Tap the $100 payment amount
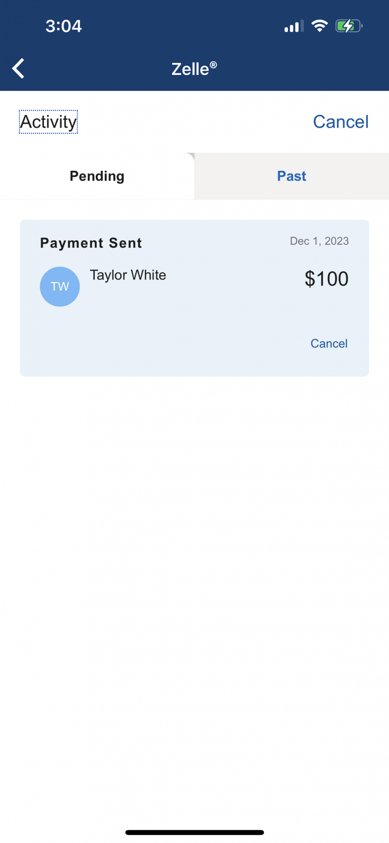 (x=327, y=279)
